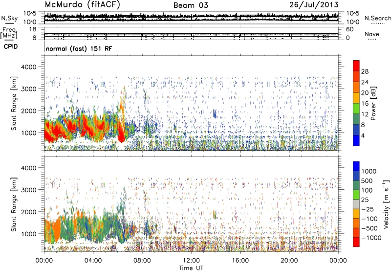Image resolution: width=391 pixels, height=271 pixels.
Task: Click the 08:00 time tick label
Action: pyautogui.click(x=142, y=261)
